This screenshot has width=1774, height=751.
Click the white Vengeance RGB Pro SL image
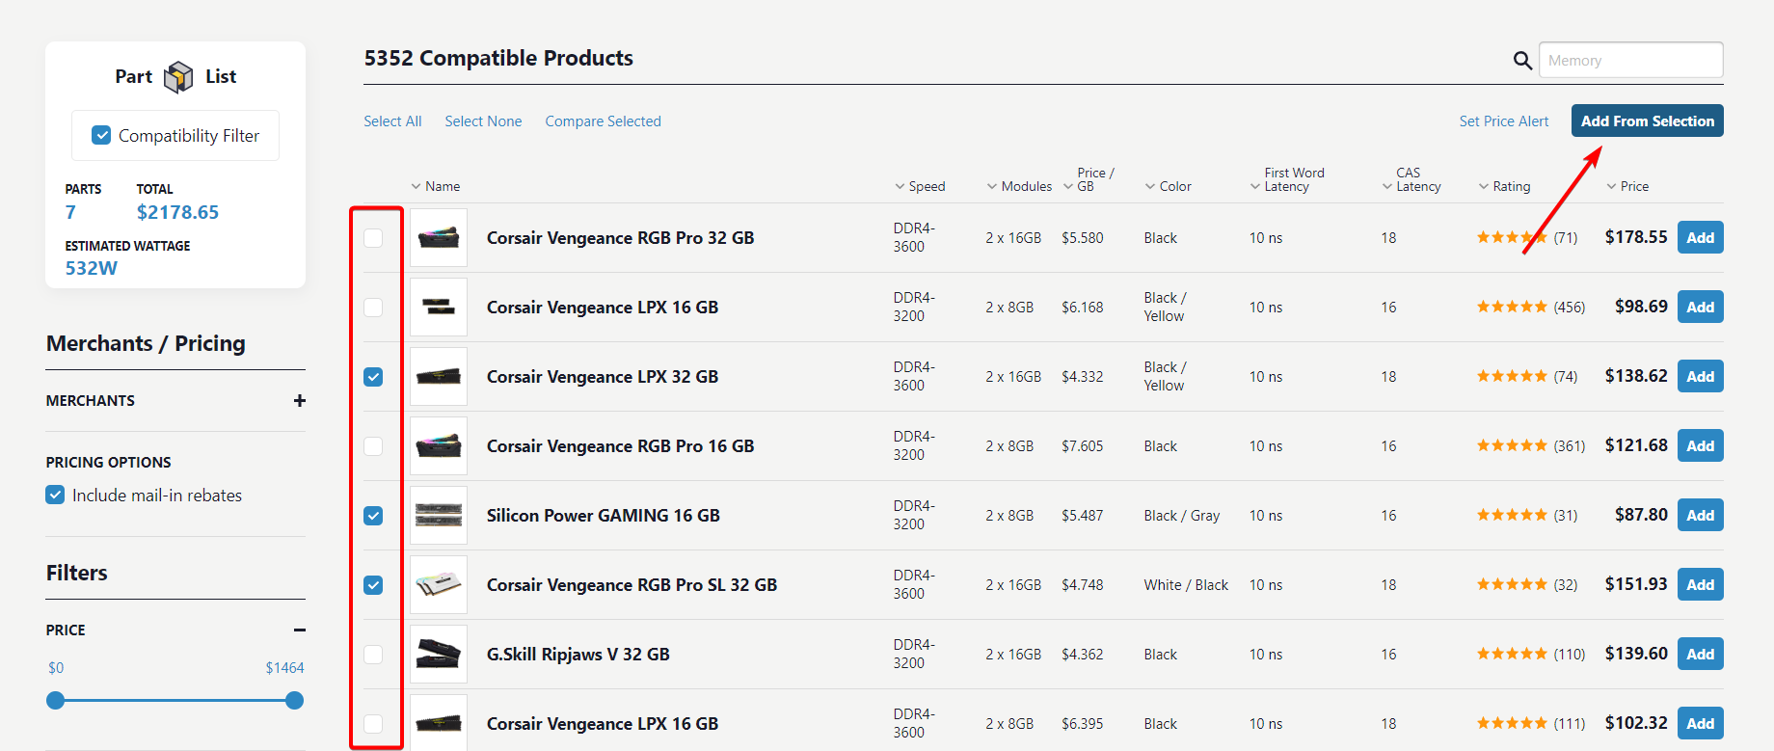tap(439, 584)
